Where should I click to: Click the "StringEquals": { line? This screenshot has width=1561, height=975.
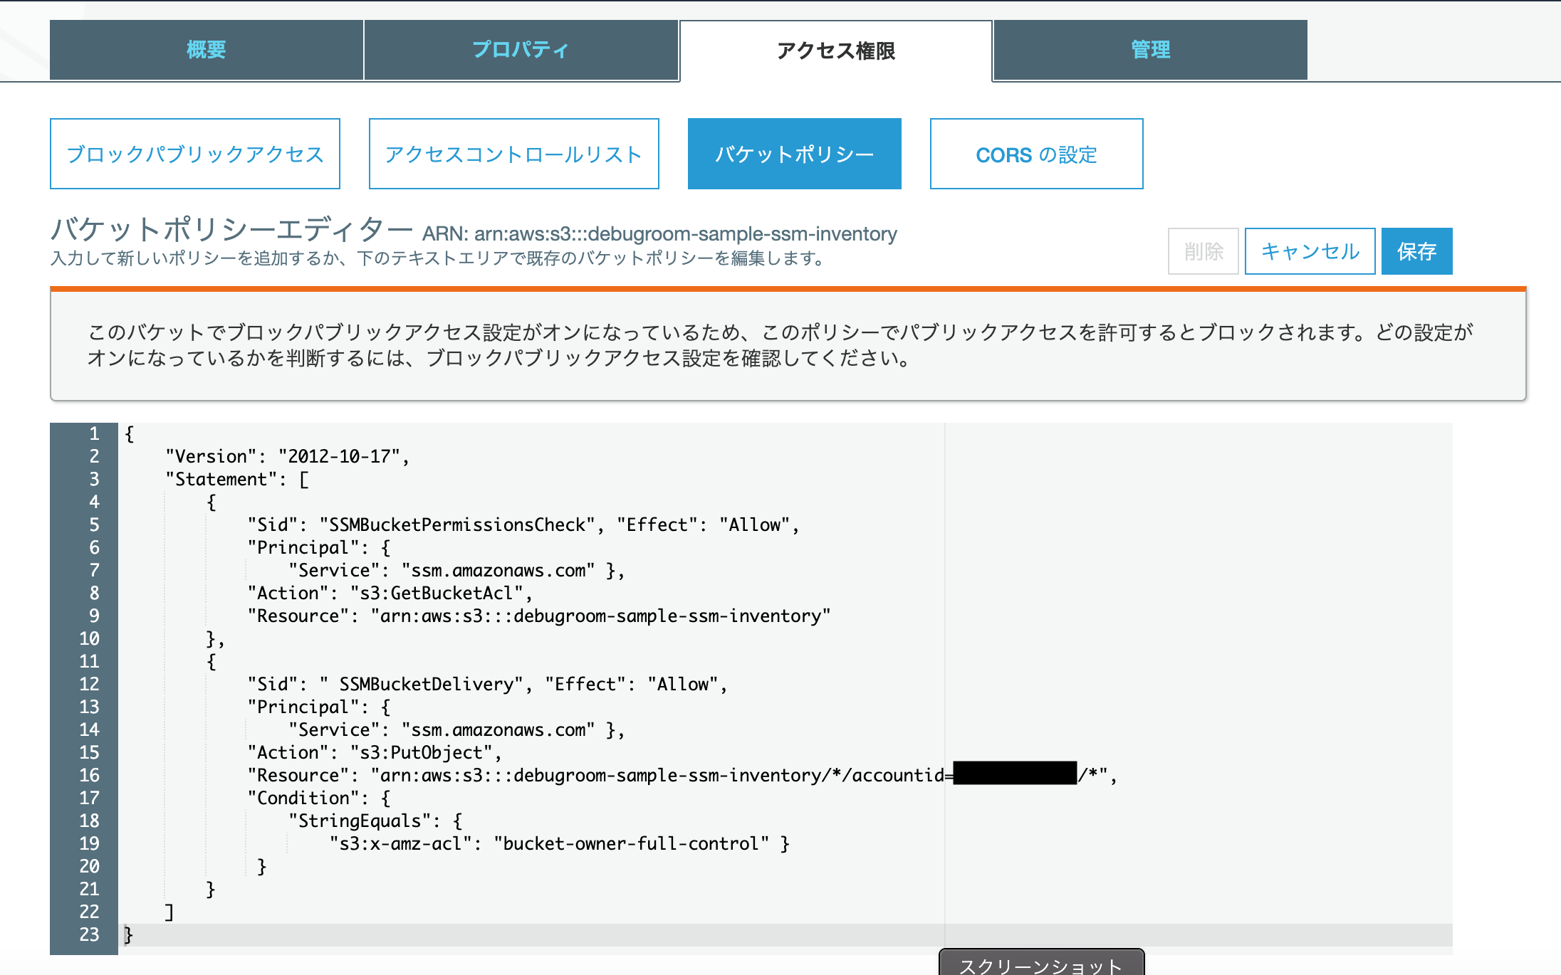tap(375, 821)
